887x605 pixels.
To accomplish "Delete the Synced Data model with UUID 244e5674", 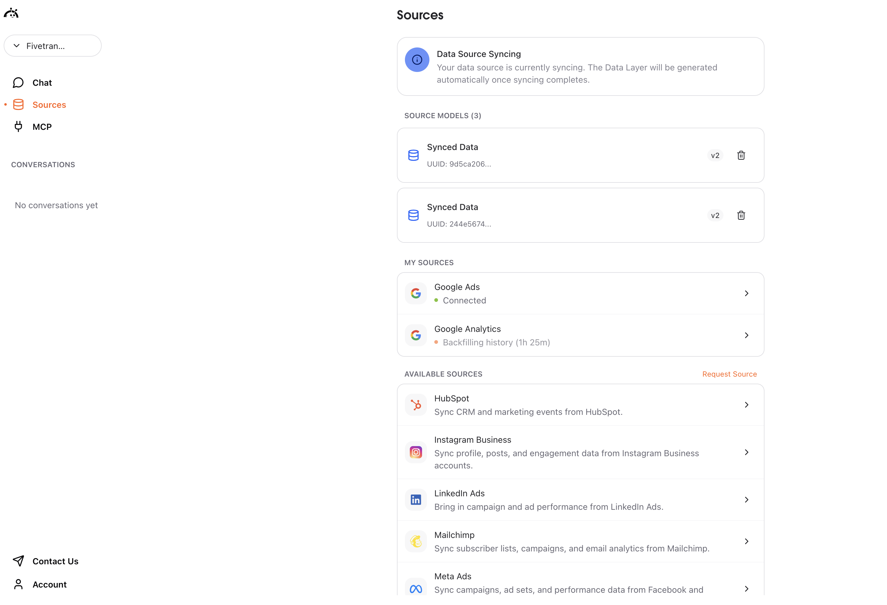I will click(741, 215).
